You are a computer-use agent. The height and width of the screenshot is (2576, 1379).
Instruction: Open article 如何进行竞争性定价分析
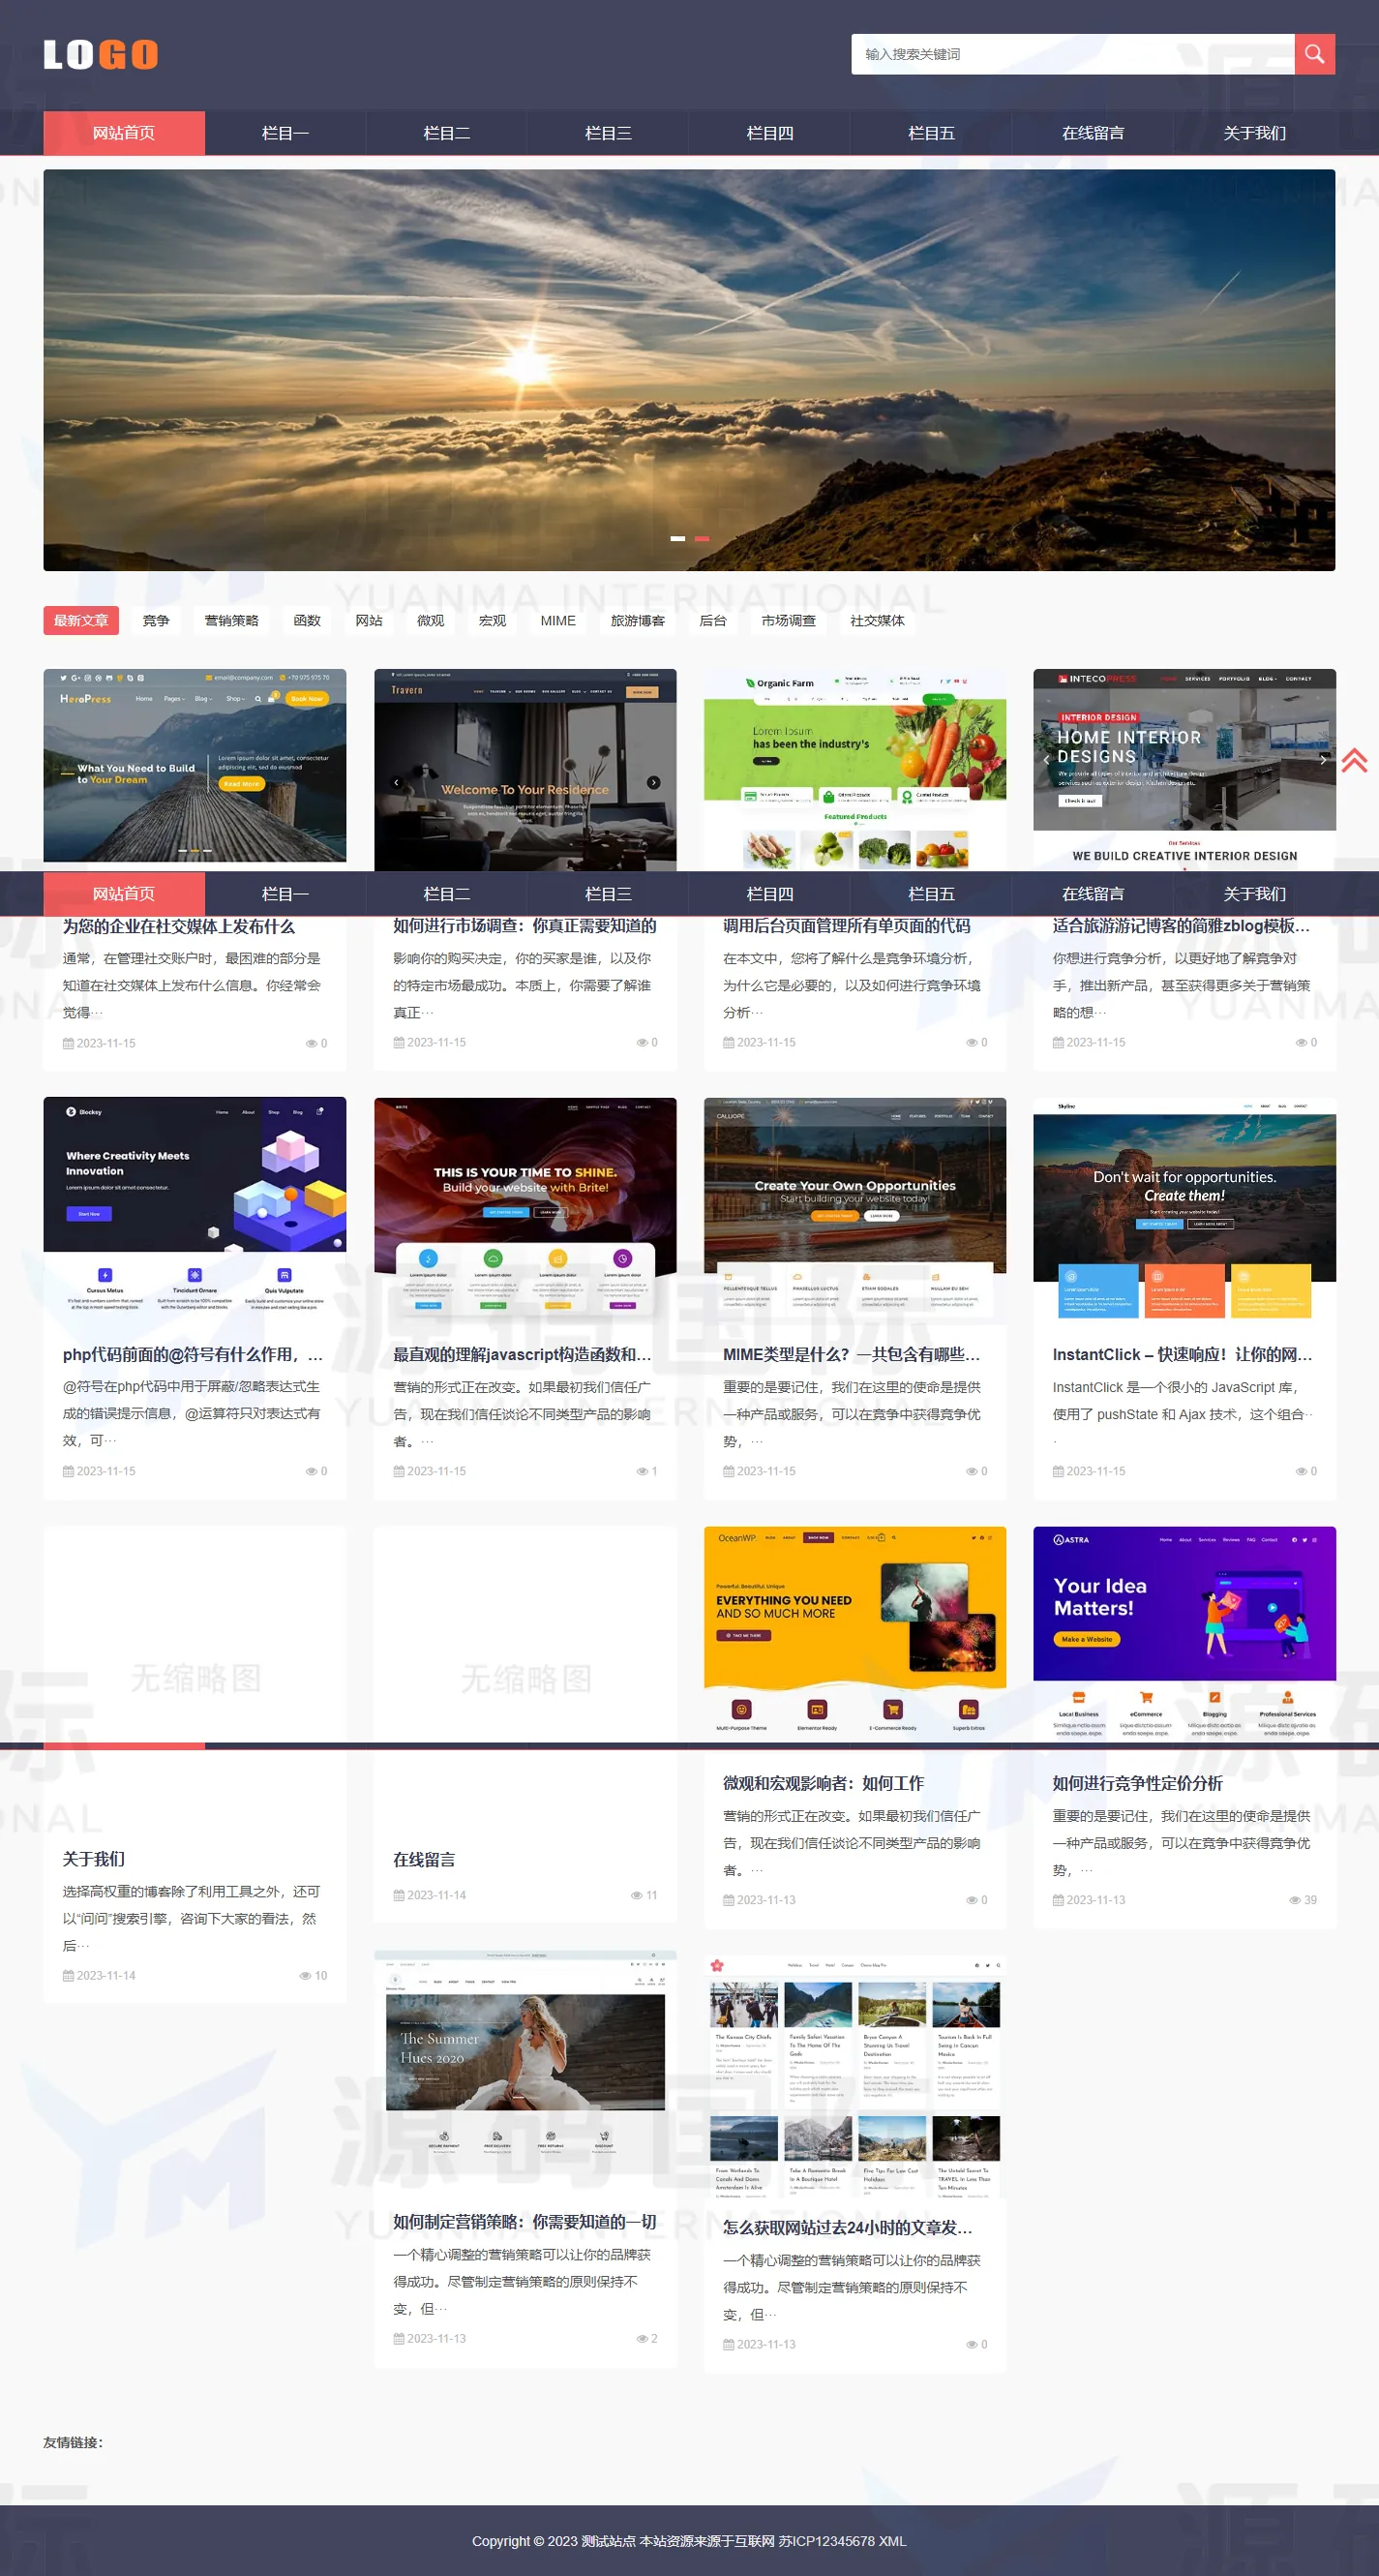1138,1783
